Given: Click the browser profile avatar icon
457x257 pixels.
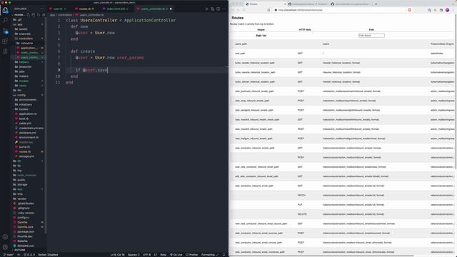Looking at the screenshot, I should point(448,10).
